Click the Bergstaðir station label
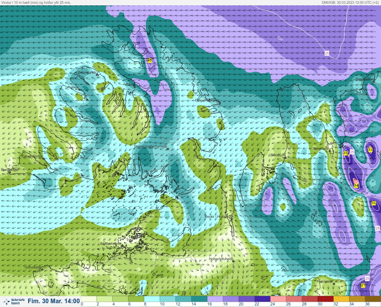The width and height of the screenshot is (381, 307). (x=321, y=148)
